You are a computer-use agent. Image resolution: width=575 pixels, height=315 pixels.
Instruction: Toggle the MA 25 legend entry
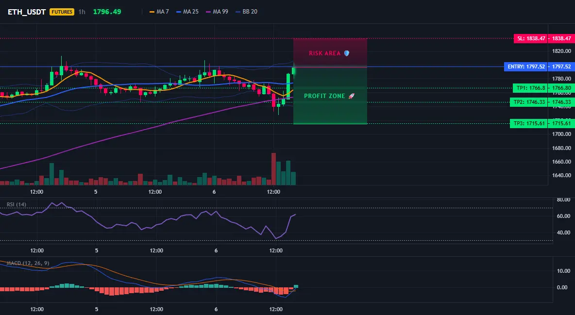187,12
